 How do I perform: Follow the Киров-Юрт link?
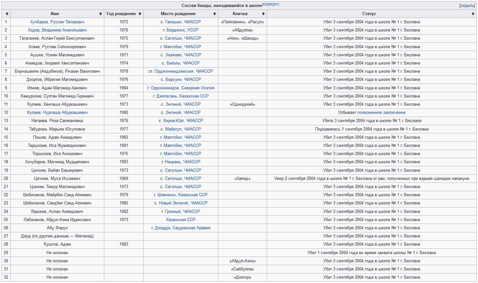tap(174, 121)
